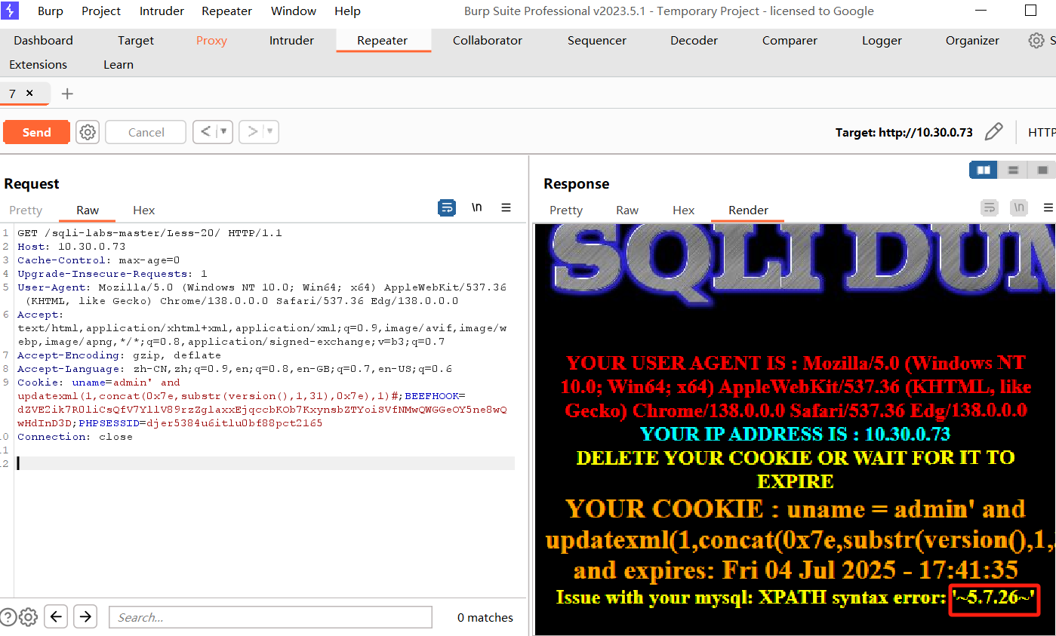Open previous history dropdown arrow
The width and height of the screenshot is (1056, 636).
pyautogui.click(x=224, y=132)
